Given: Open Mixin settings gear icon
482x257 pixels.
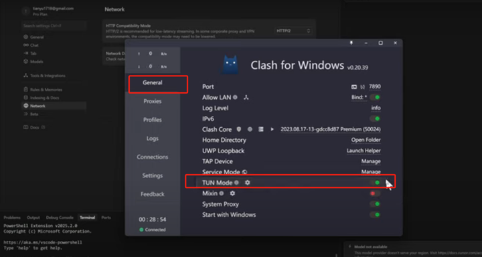Looking at the screenshot, I should [x=232, y=193].
